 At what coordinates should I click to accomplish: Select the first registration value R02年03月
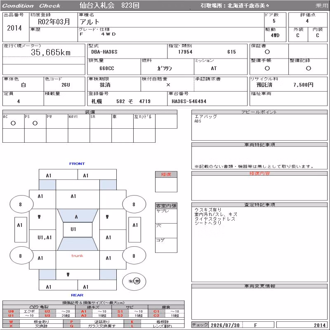click(54, 22)
